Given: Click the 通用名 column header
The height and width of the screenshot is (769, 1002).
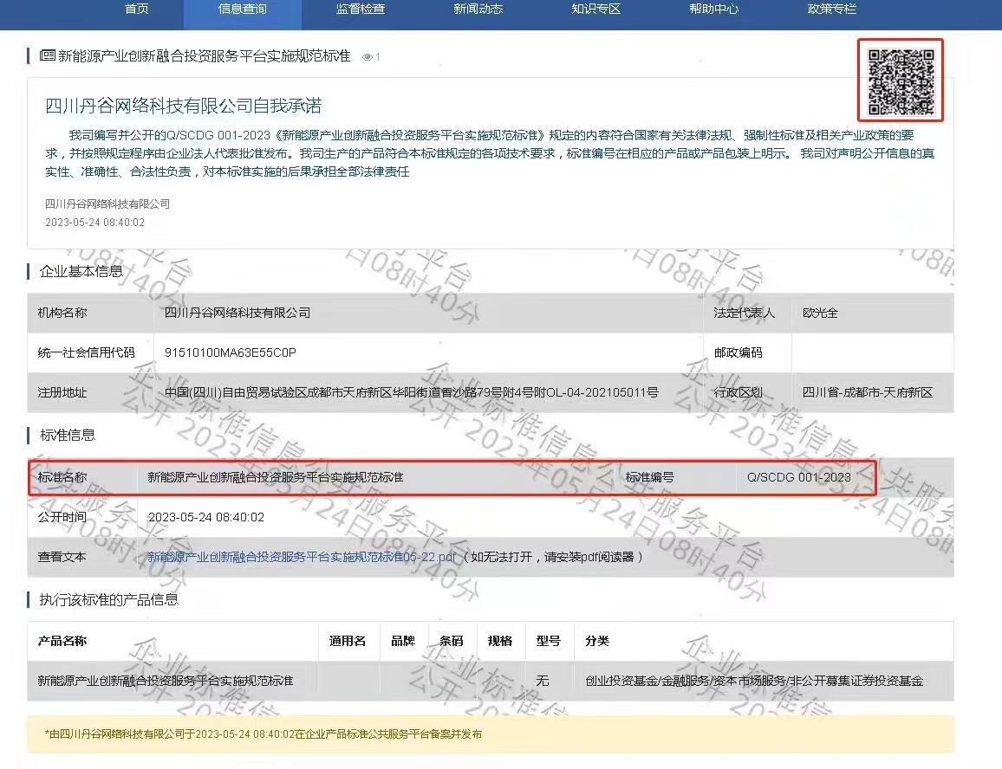Looking at the screenshot, I should [348, 641].
